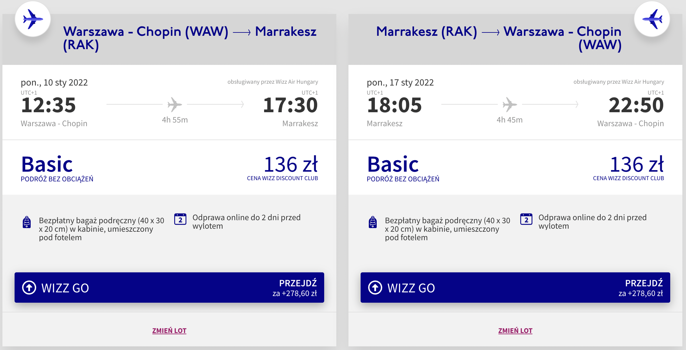Select the Basic fare label on the outbound flight
Image resolution: width=686 pixels, height=350 pixels.
pyautogui.click(x=47, y=164)
